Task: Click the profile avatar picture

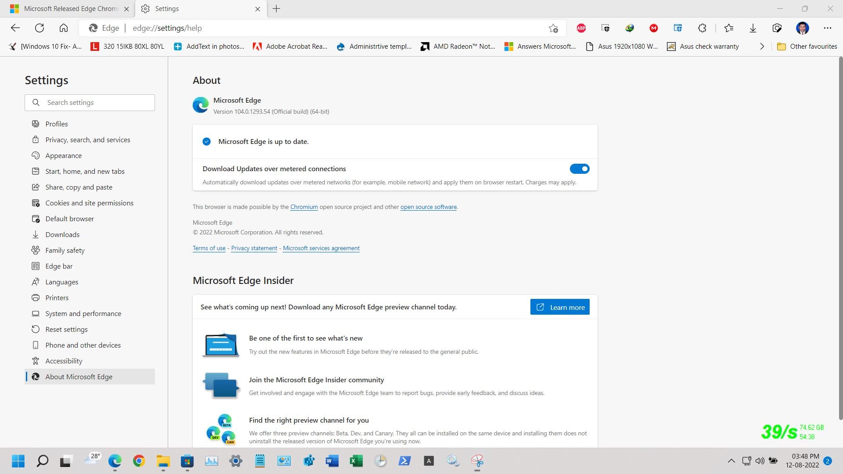Action: [x=803, y=28]
